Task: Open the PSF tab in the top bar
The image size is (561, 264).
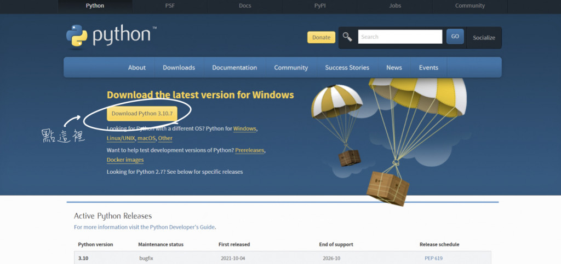Action: click(170, 5)
